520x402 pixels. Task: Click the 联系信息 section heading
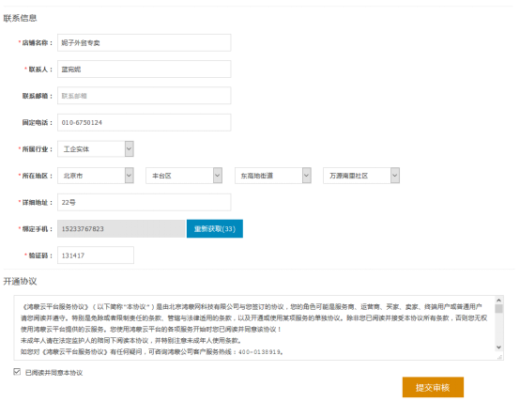pos(20,18)
